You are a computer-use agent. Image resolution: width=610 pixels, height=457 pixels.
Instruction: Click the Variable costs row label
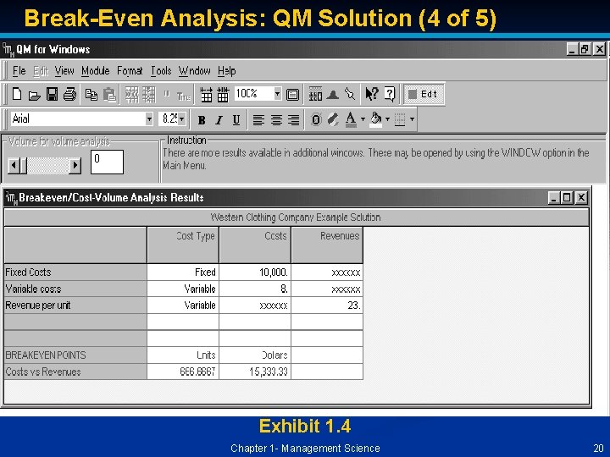75,289
